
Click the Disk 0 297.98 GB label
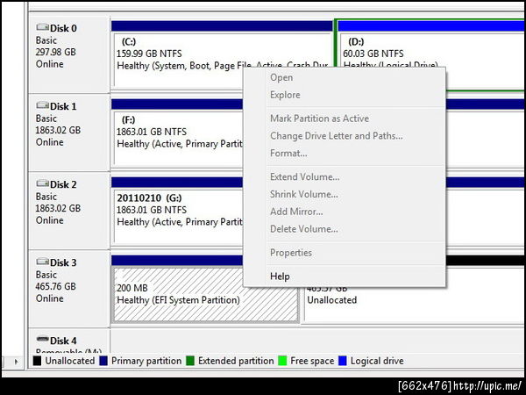(56, 52)
